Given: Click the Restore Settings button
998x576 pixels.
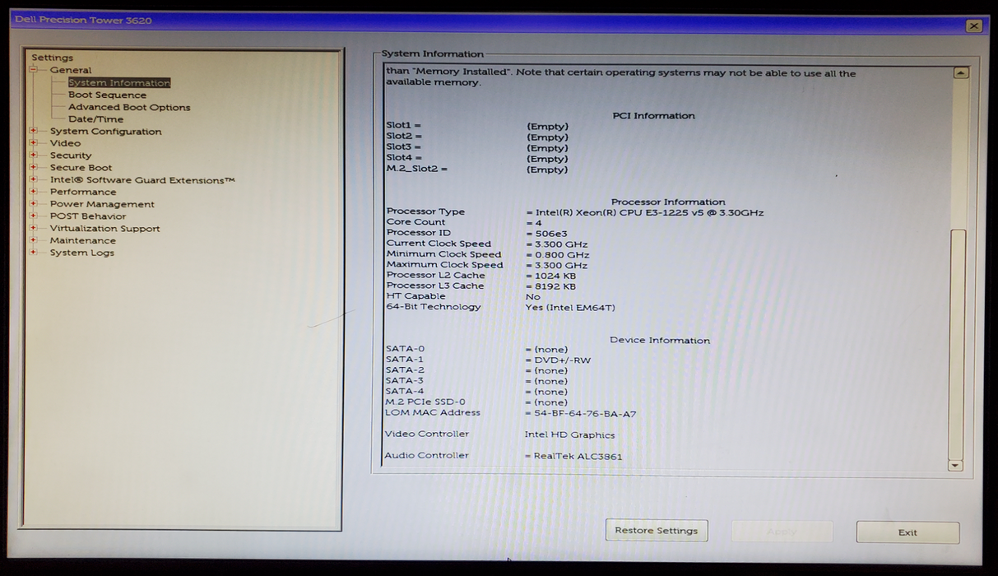Looking at the screenshot, I should click(x=656, y=531).
